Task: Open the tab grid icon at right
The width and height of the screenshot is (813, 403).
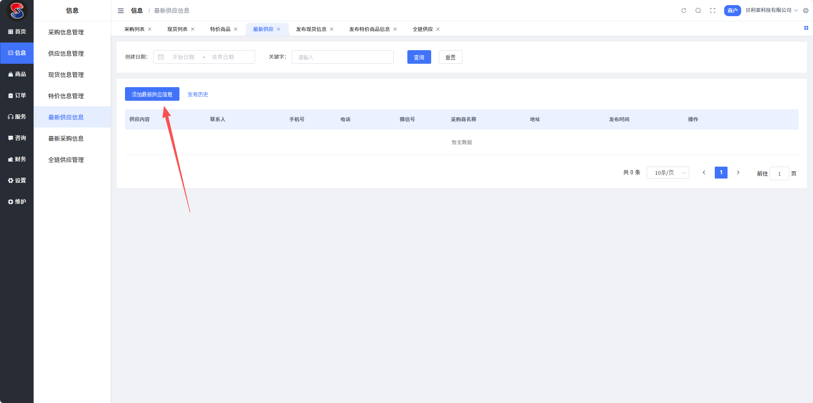Action: tap(806, 28)
